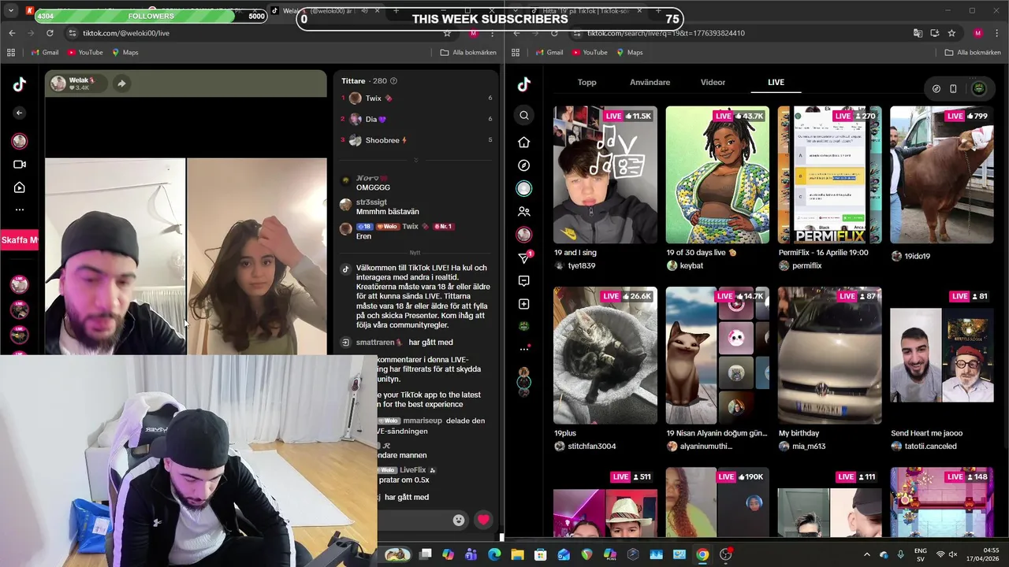This screenshot has width=1009, height=567.
Task: Open Explore compass icon in right sidebar
Action: click(x=524, y=165)
